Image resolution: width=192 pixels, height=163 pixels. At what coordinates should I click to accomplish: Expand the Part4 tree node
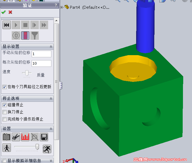click(x=62, y=7)
